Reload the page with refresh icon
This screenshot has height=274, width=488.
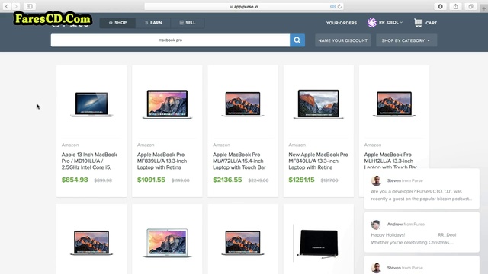[x=339, y=6]
